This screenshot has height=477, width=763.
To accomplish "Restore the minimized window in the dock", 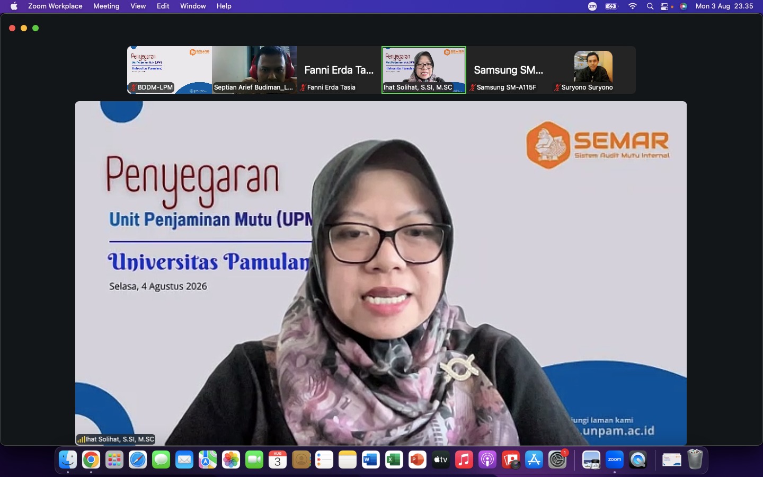I will point(672,460).
